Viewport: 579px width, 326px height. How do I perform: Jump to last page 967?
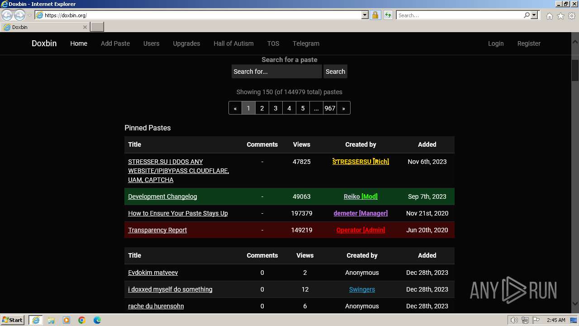[x=330, y=108]
